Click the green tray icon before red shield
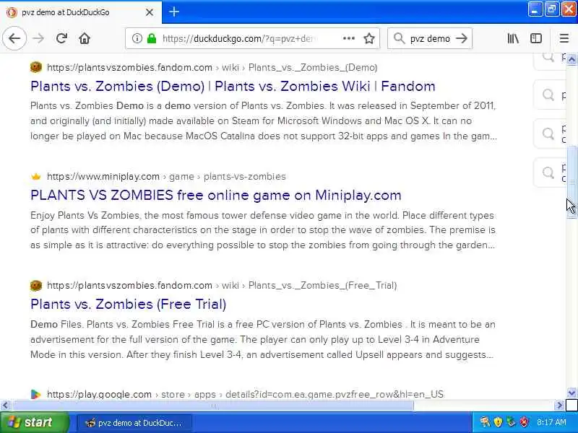578x433 pixels. coord(511,422)
